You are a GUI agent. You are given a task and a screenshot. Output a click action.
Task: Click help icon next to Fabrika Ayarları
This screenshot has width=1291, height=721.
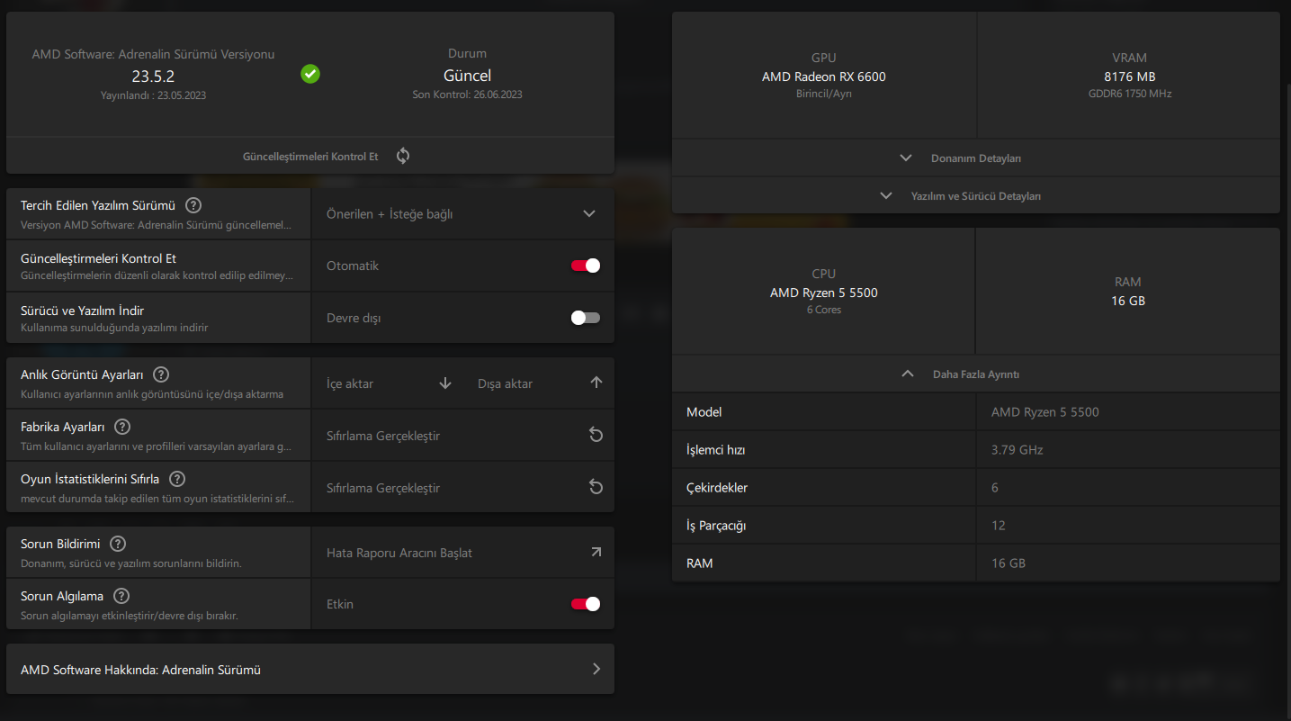coord(122,427)
